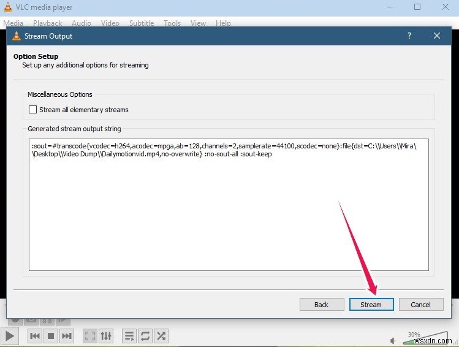Screen dimensions: 459x347
Task: Open the Help menu
Action: point(223,23)
